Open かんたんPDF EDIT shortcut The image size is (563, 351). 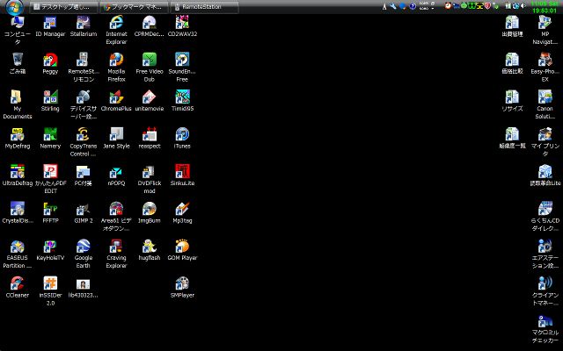tap(50, 179)
